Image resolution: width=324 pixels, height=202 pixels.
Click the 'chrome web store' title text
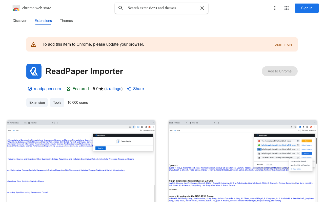(x=37, y=8)
